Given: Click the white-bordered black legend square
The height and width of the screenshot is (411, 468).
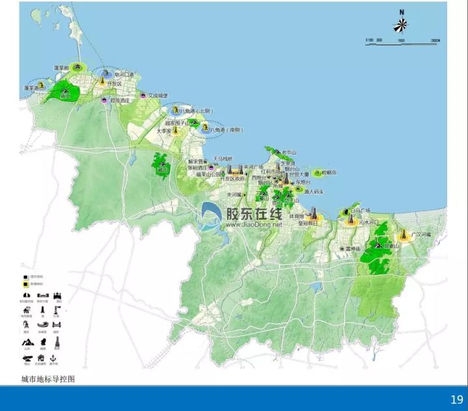Looking at the screenshot, I should (x=25, y=277).
